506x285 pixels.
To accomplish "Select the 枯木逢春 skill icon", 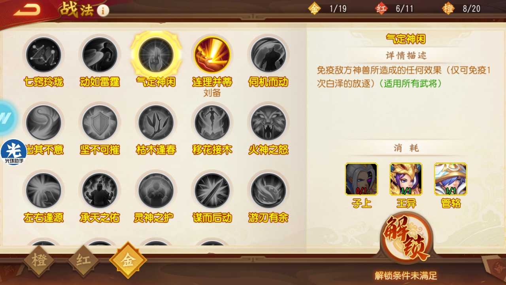I will [156, 123].
